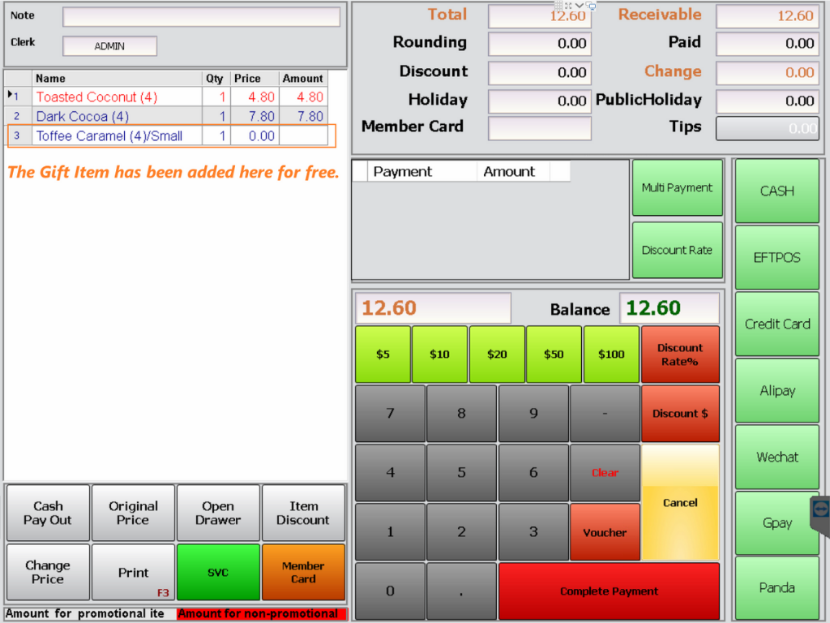Click the grid handle icon at top
Screen dimensions: 830x623
coord(558,6)
